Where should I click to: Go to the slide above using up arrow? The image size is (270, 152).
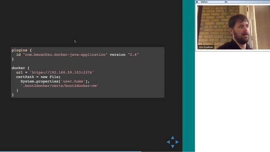pos(173,138)
